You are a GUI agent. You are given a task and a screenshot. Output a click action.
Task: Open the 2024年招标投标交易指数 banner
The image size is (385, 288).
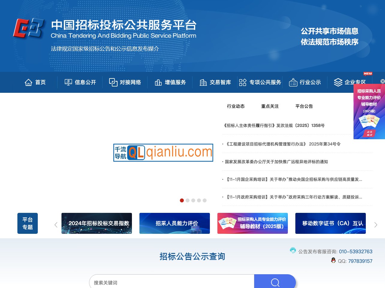pyautogui.click(x=97, y=223)
